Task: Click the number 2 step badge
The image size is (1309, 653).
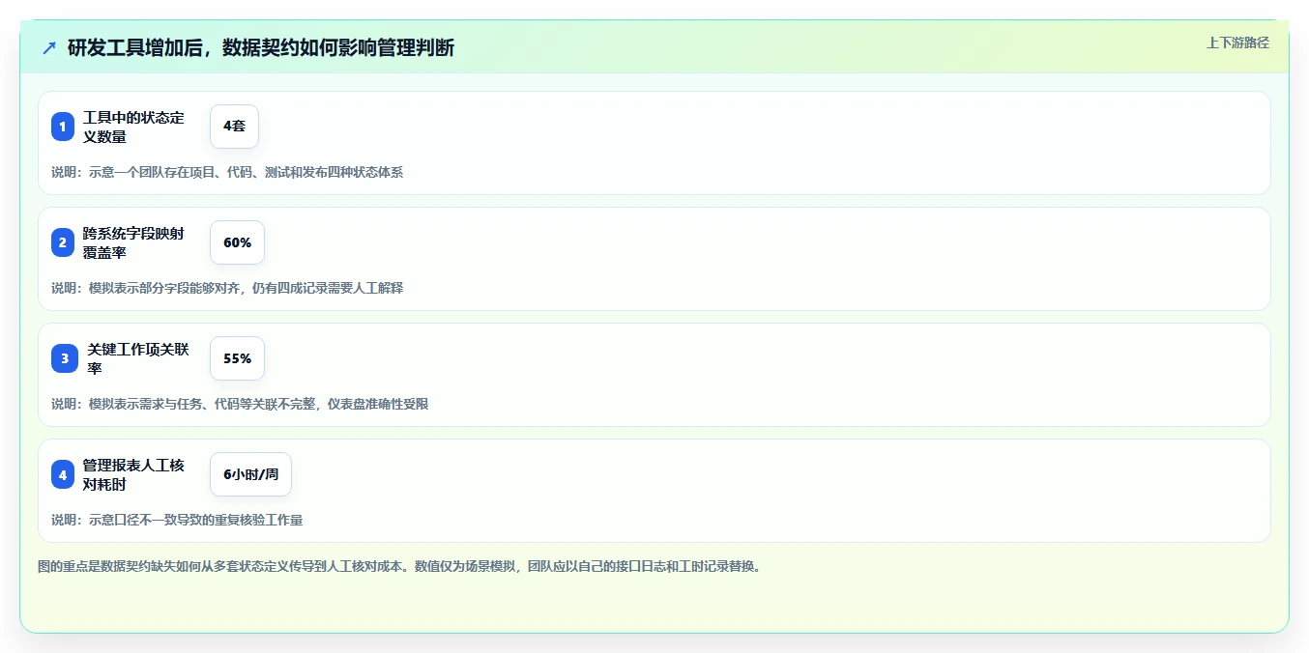Action: pyautogui.click(x=63, y=242)
